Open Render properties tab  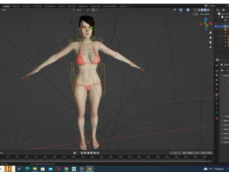pyautogui.click(x=217, y=71)
